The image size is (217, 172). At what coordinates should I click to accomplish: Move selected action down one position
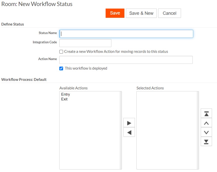pos(206,132)
